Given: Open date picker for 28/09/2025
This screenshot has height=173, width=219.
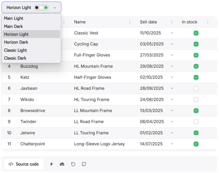Looking at the screenshot, I should (x=171, y=88).
